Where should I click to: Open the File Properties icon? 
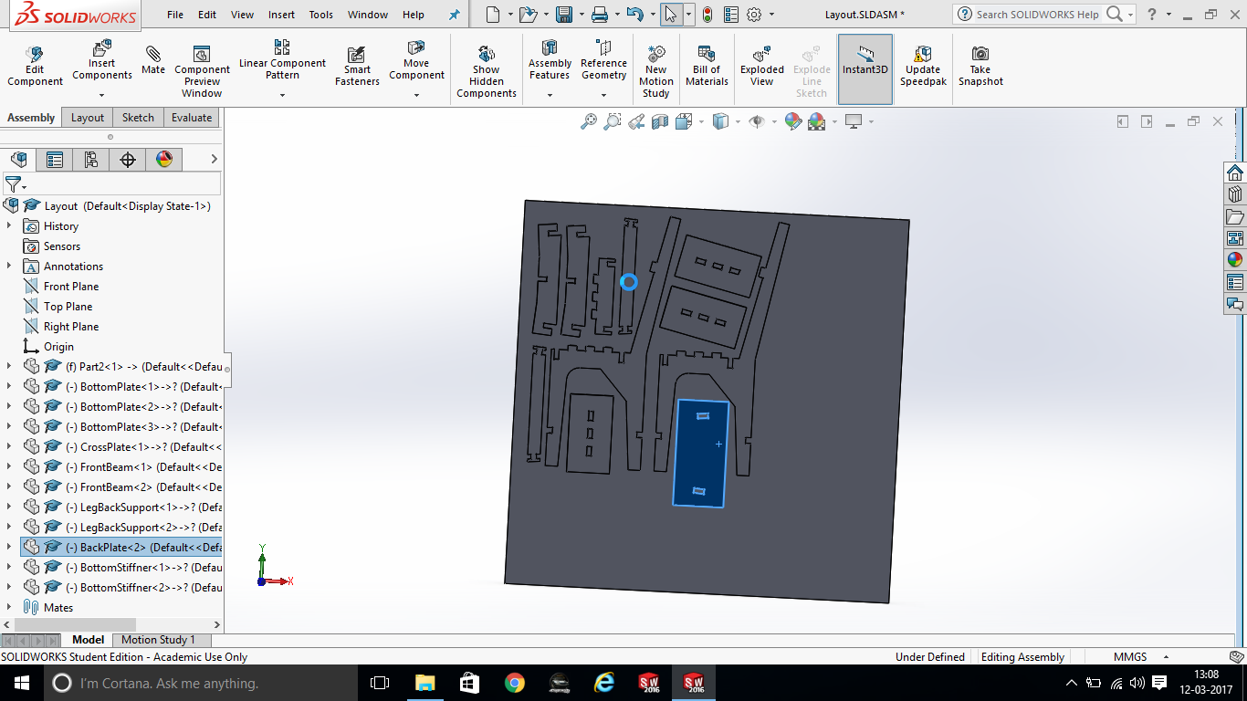(x=731, y=15)
